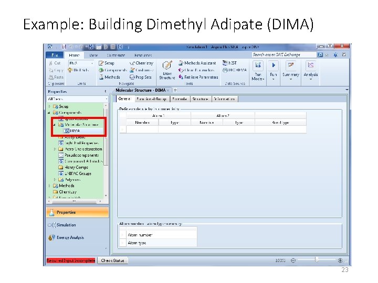
Task: Switch to Properties environment
Action: (77, 212)
